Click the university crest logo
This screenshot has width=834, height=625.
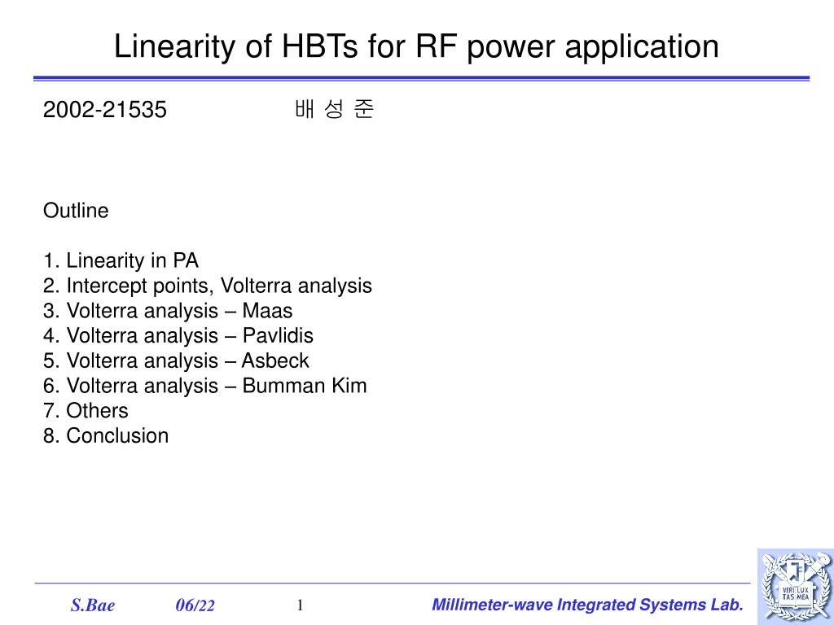click(796, 587)
